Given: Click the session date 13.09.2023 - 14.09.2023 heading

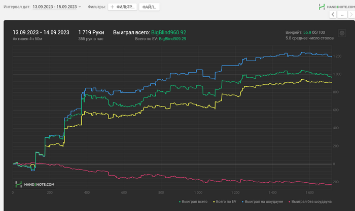Looking at the screenshot, I should point(41,32).
